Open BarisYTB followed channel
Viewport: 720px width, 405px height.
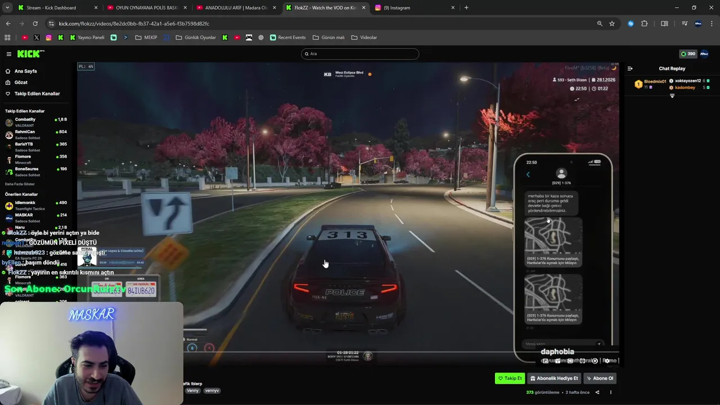coord(36,147)
